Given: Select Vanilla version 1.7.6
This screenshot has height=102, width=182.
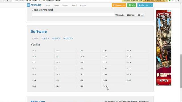Looking at the screenshot, I should 42,62.
